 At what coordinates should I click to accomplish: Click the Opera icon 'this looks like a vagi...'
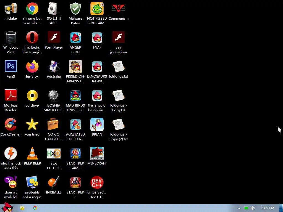32,38
